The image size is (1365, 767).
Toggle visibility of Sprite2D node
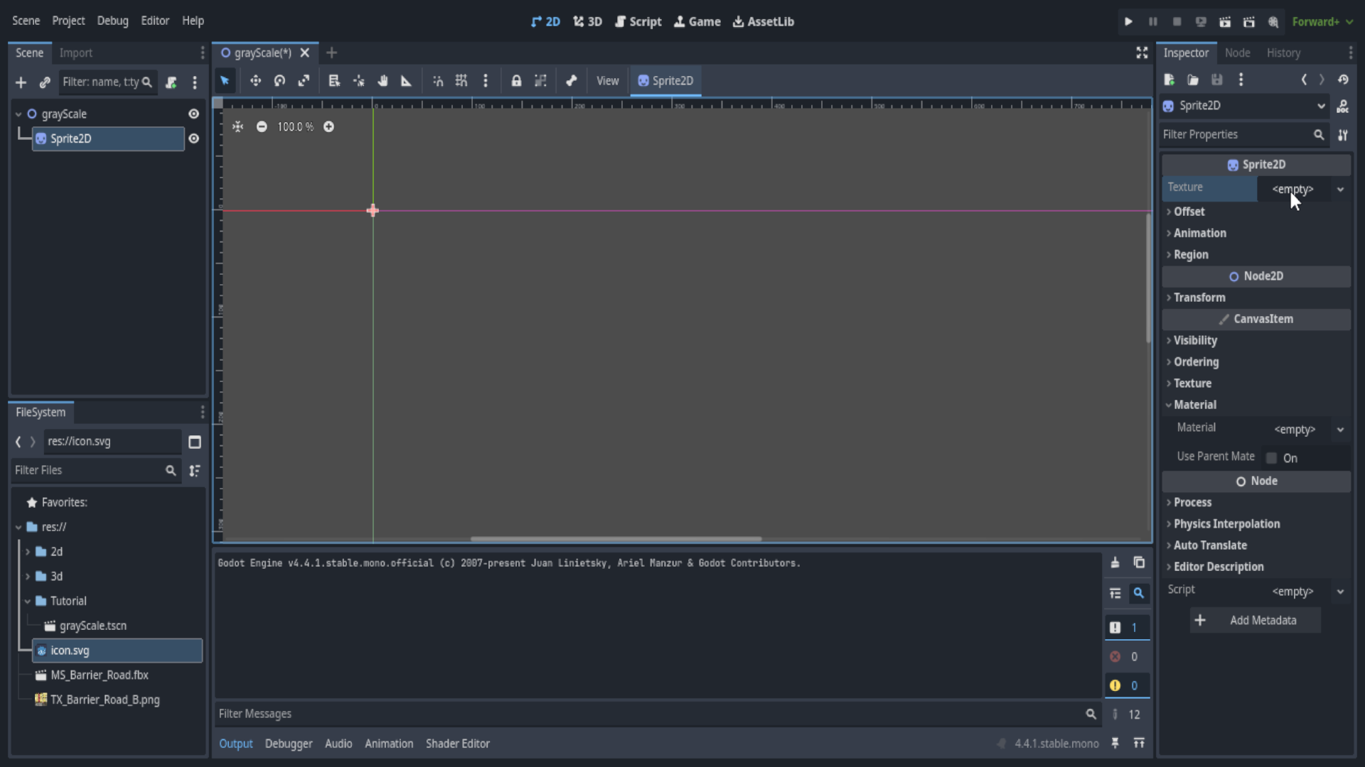(x=193, y=138)
